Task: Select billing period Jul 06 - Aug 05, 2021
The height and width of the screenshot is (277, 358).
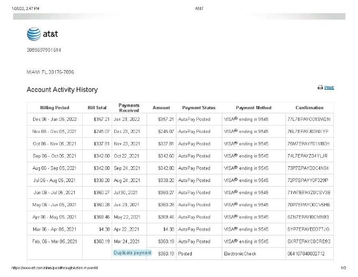Action: [55, 180]
